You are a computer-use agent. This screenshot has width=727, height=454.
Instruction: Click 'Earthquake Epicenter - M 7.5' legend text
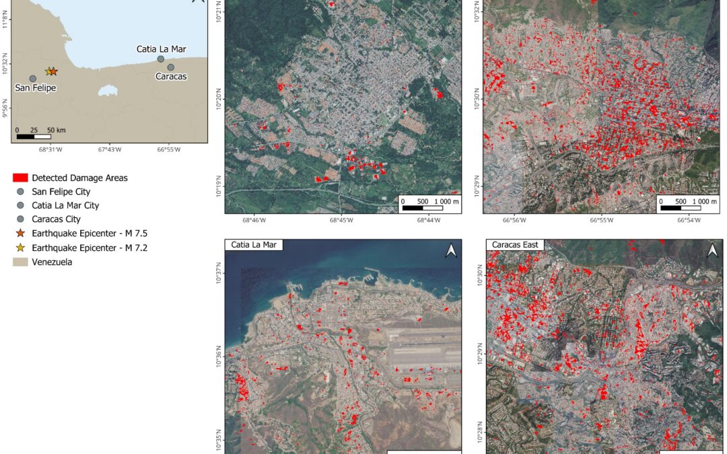[90, 233]
